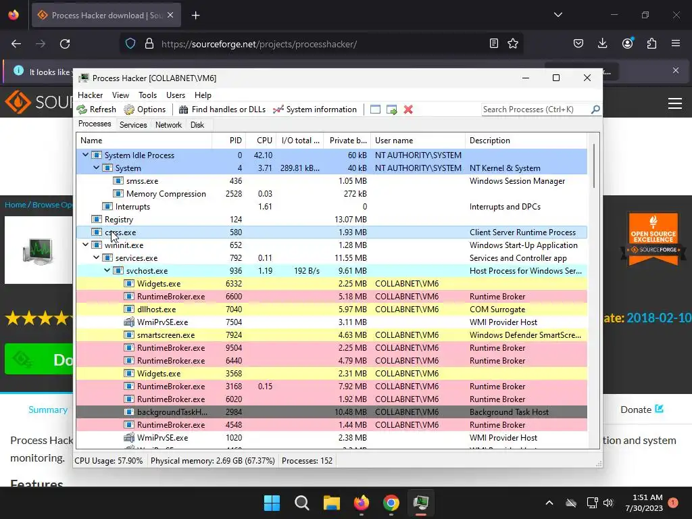
Task: Select the Registry process row
Action: pos(331,219)
